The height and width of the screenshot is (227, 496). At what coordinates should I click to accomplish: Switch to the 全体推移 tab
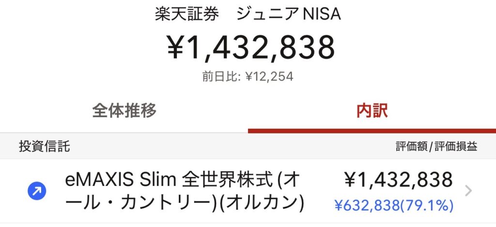point(124,111)
